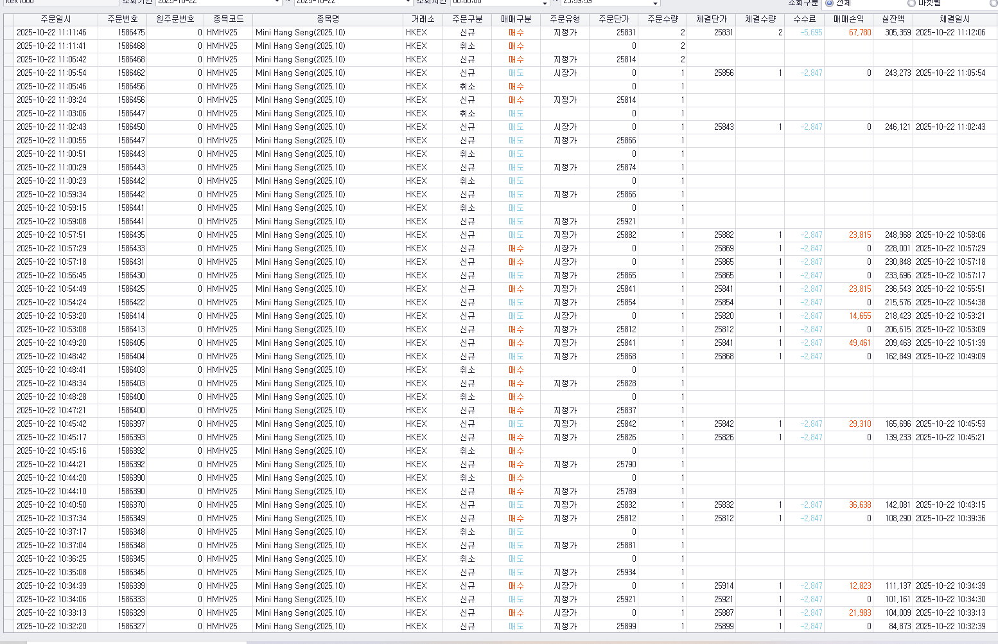The width and height of the screenshot is (998, 644).
Task: Click the 주문단가 column header
Action: [x=613, y=19]
